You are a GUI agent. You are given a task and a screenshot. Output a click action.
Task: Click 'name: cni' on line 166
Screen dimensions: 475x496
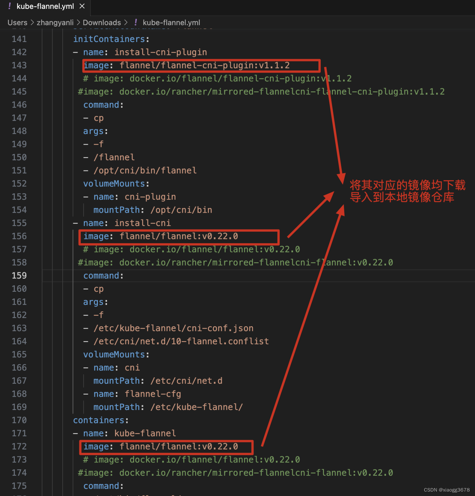coord(117,368)
